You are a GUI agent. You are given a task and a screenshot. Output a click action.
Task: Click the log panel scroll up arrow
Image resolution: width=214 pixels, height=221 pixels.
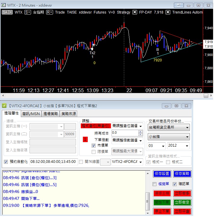tap(148, 173)
